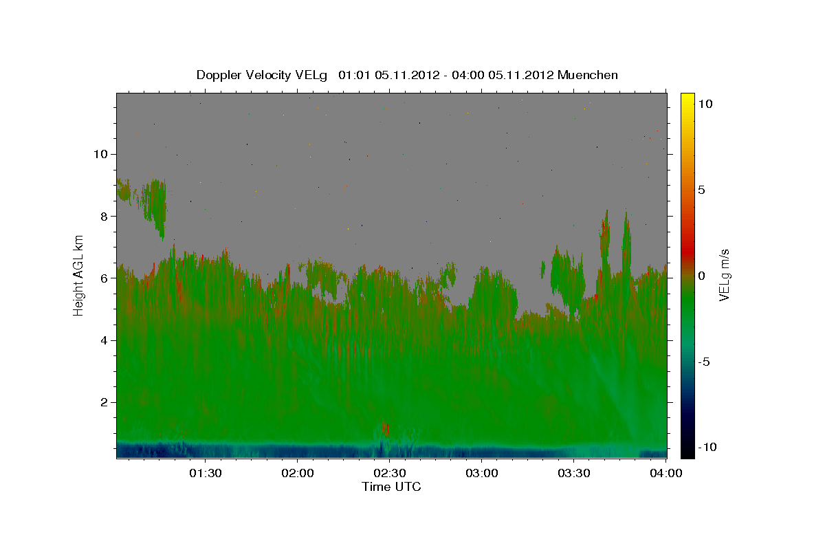Click the date "05.11.2012" after 01:01

coord(408,75)
